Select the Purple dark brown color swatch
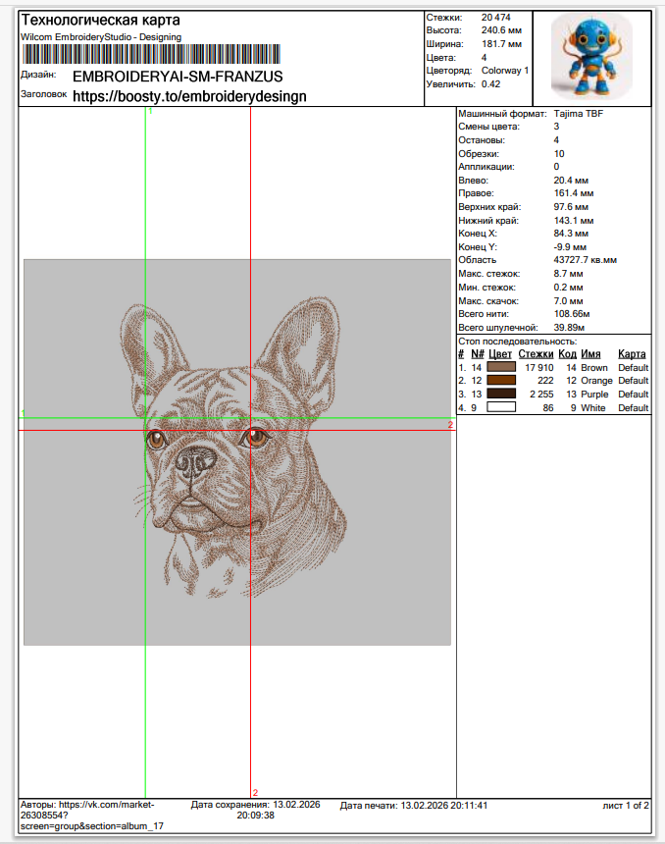The width and height of the screenshot is (665, 844). pyautogui.click(x=501, y=394)
